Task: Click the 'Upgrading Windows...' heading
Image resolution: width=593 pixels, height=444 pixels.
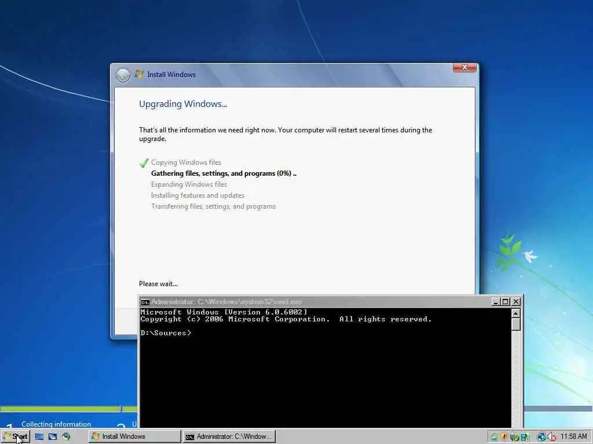Action: point(183,104)
